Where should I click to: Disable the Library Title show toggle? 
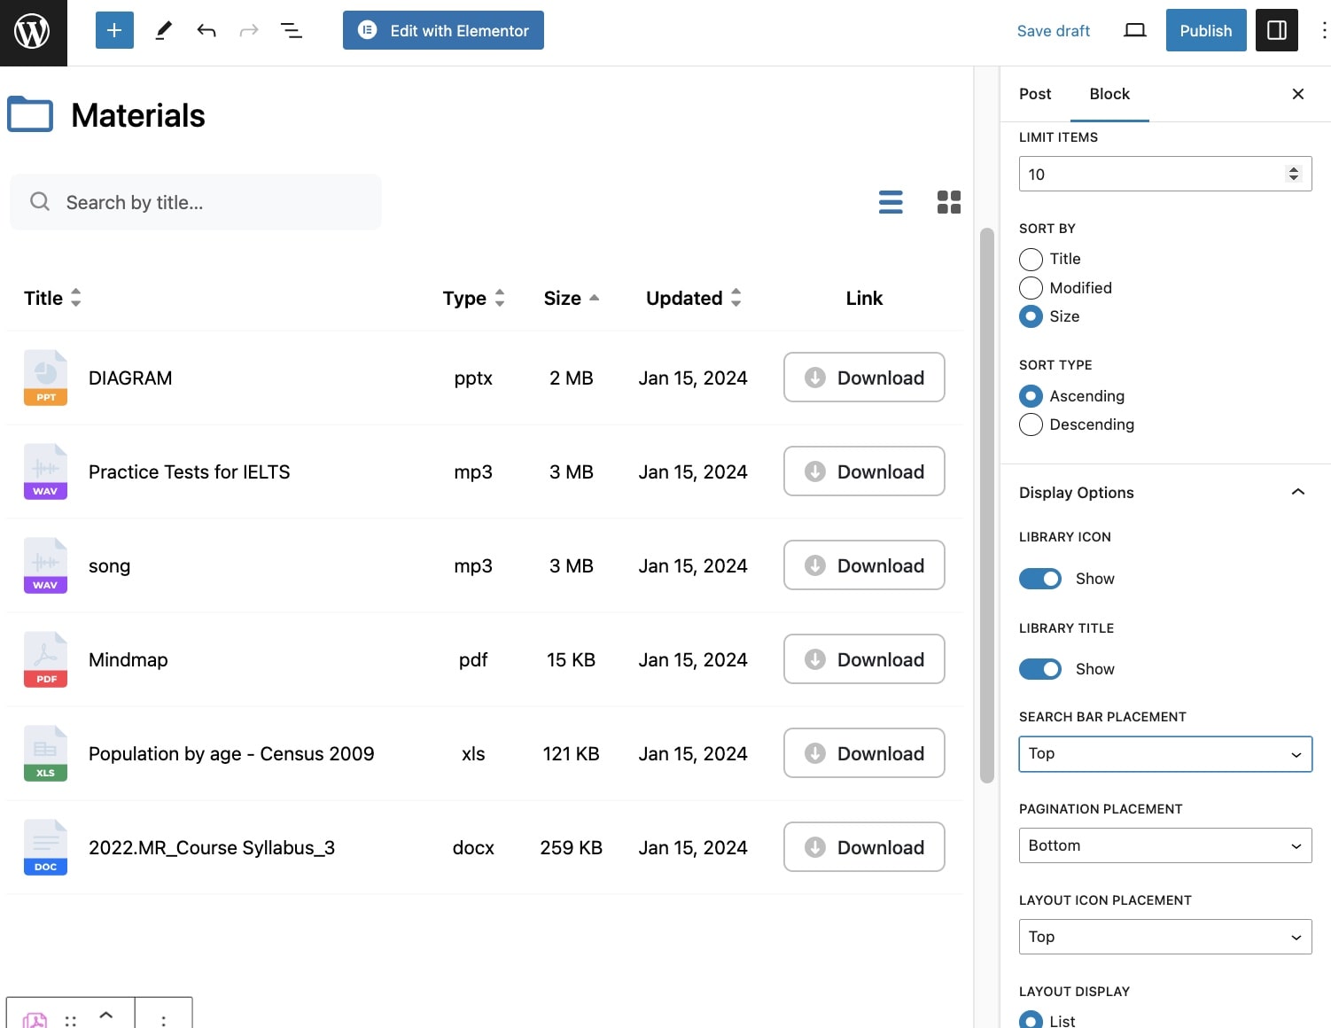(1040, 669)
